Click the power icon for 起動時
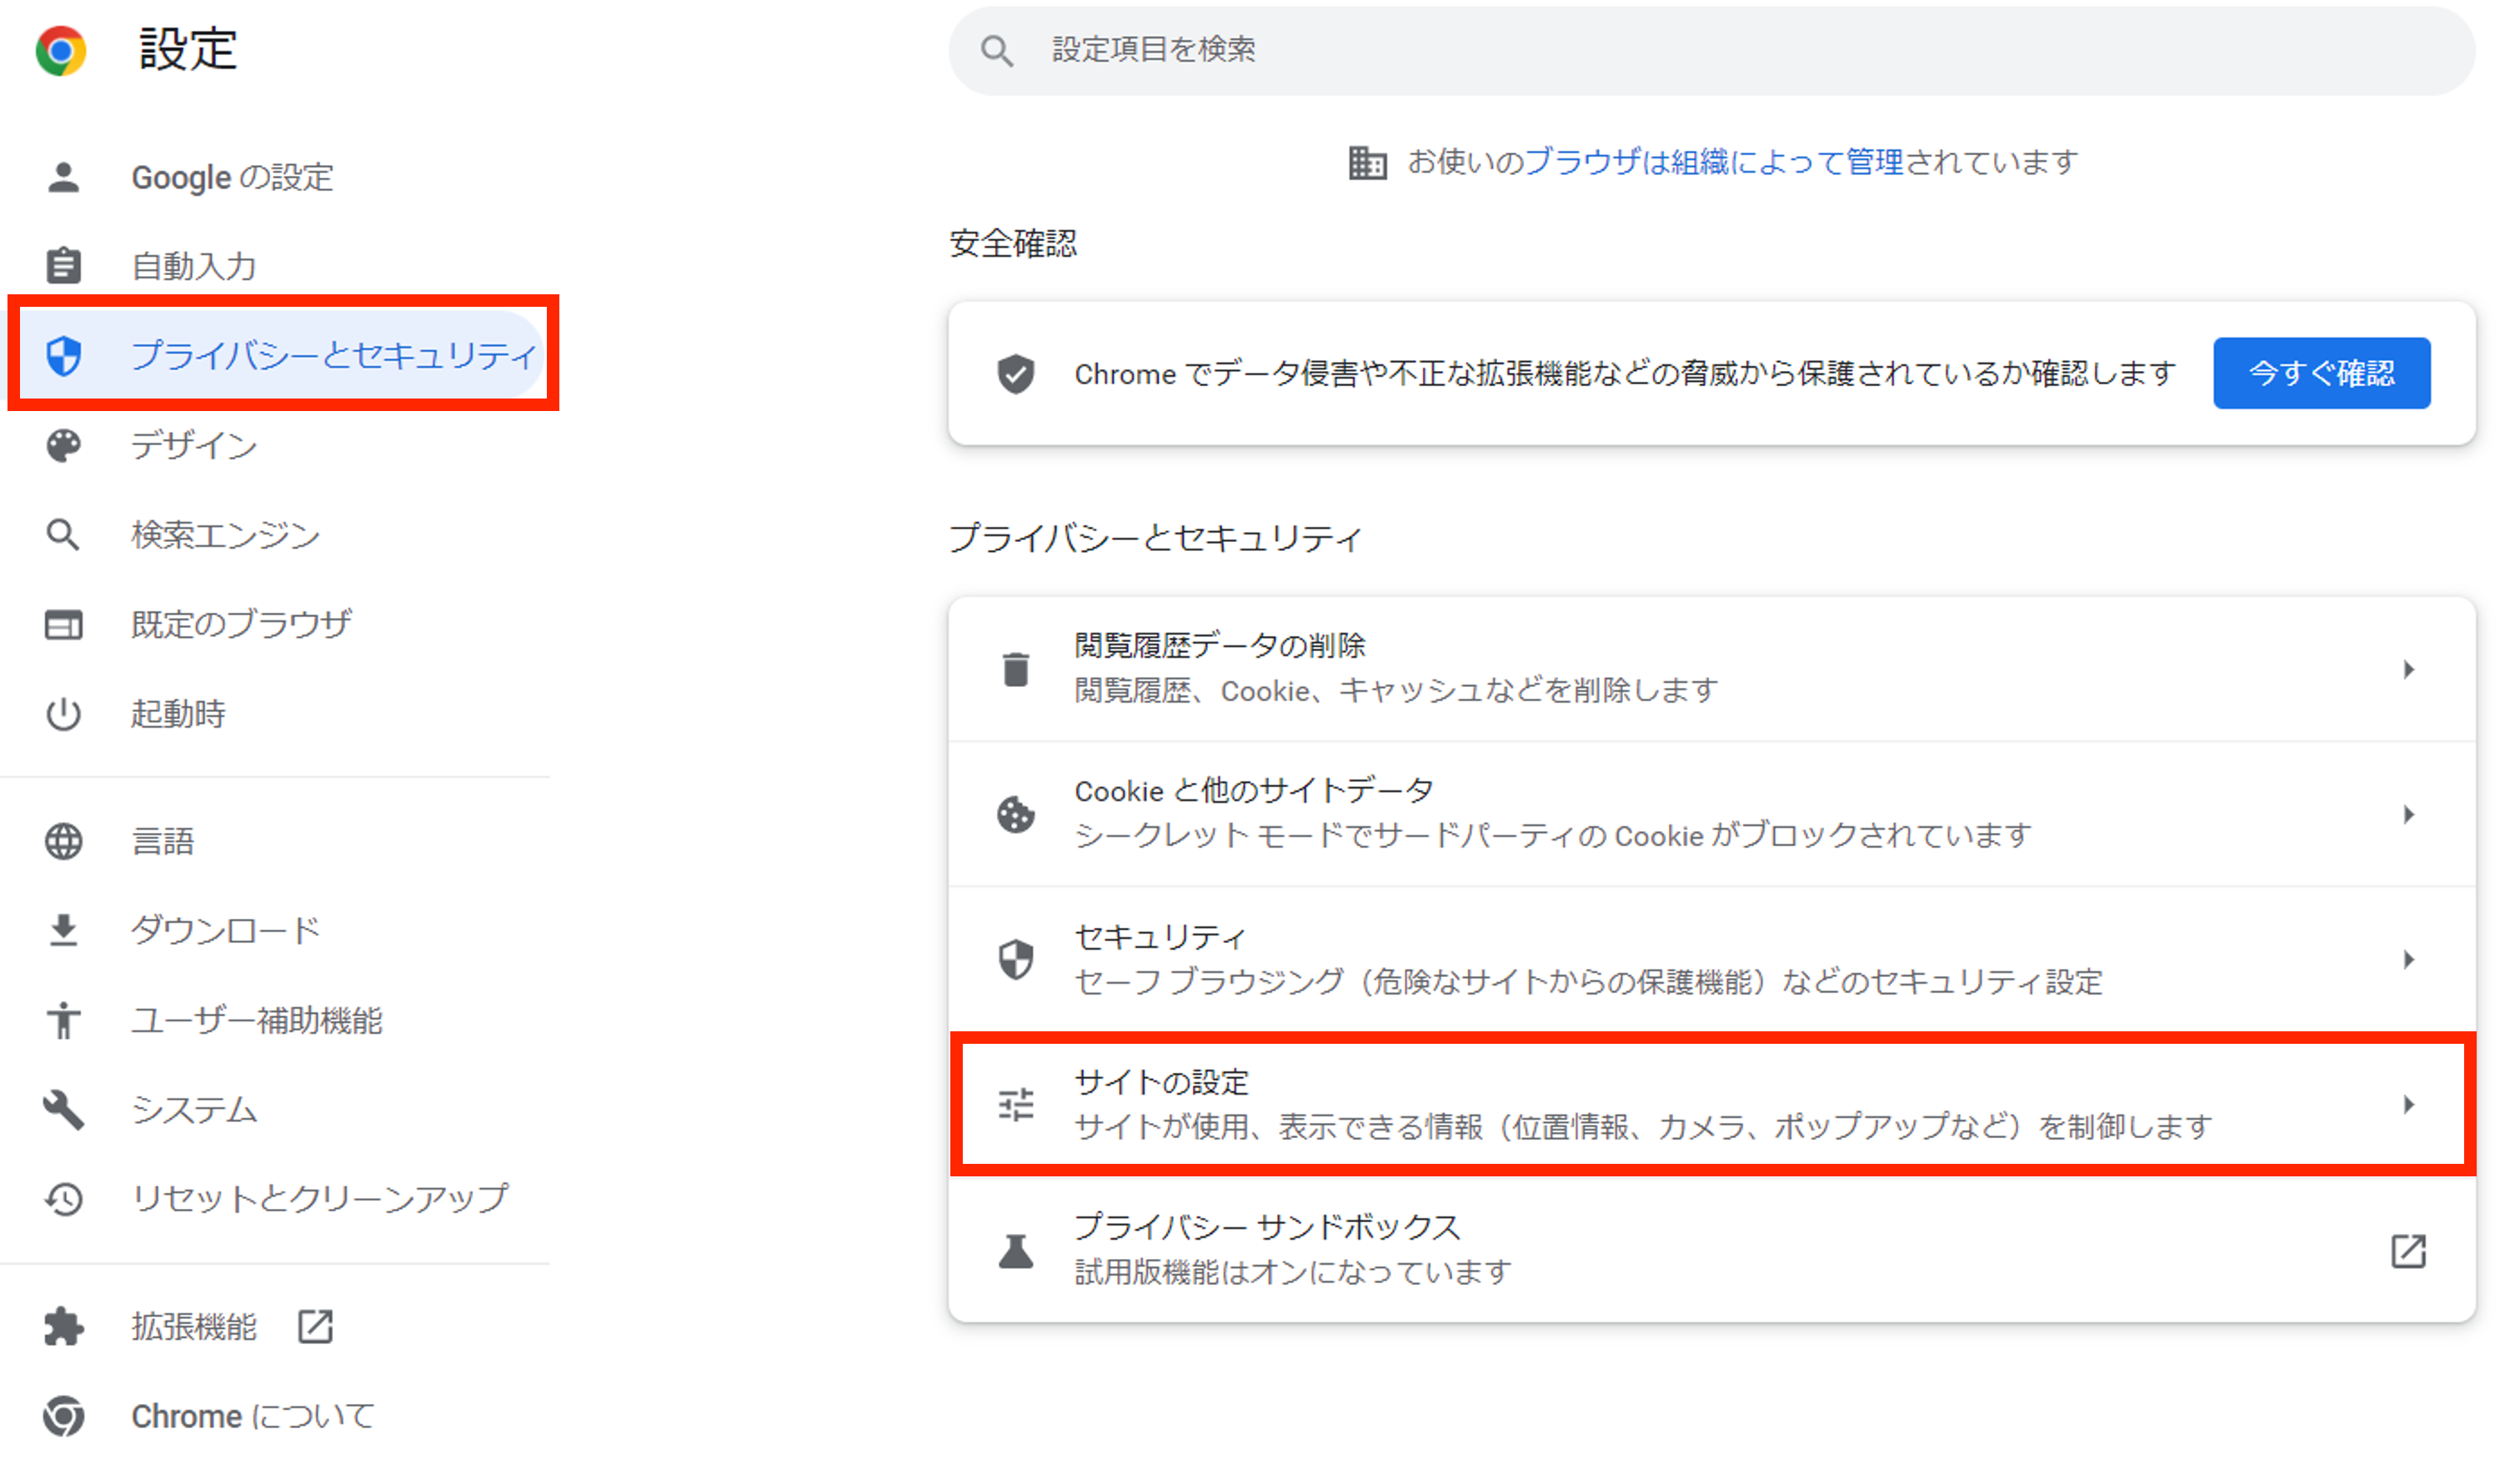This screenshot has height=1459, width=2520. [x=63, y=714]
